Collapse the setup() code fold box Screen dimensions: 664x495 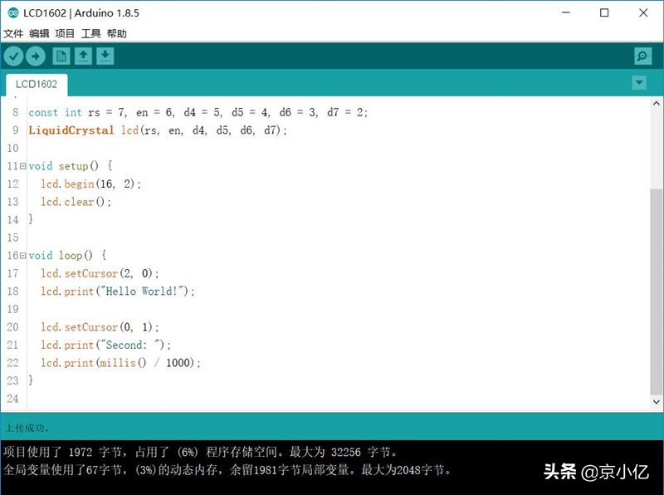pyautogui.click(x=24, y=165)
